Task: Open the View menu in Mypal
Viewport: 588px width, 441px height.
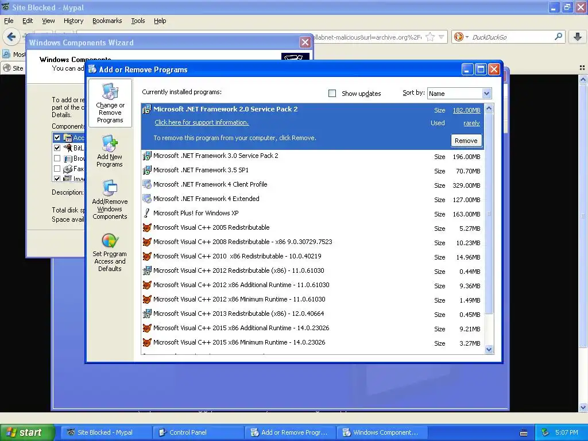Action: (48, 21)
